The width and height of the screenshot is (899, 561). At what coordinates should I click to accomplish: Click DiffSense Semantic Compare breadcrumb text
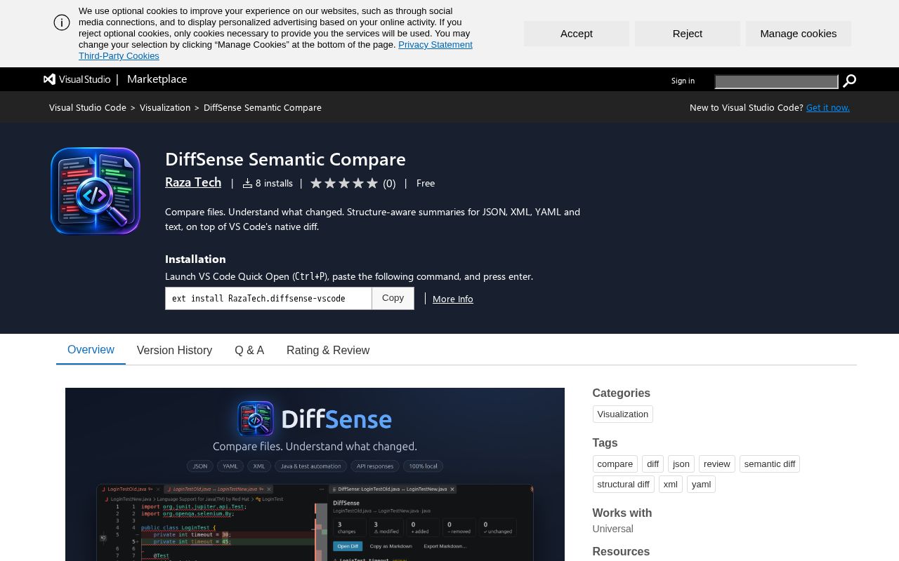(x=263, y=107)
